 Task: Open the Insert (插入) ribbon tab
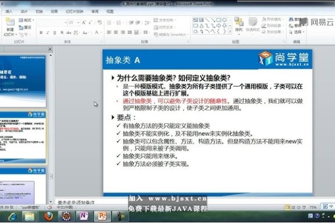coord(9,11)
